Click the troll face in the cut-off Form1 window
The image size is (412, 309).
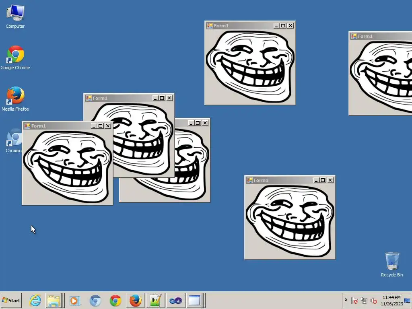coord(381,77)
